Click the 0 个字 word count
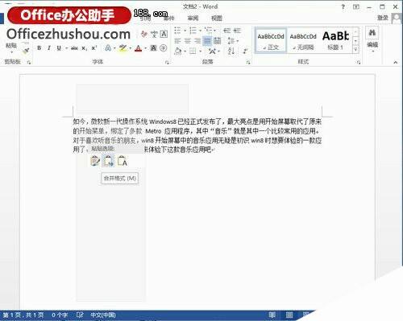Screen dimensions: 403x321 (60, 315)
